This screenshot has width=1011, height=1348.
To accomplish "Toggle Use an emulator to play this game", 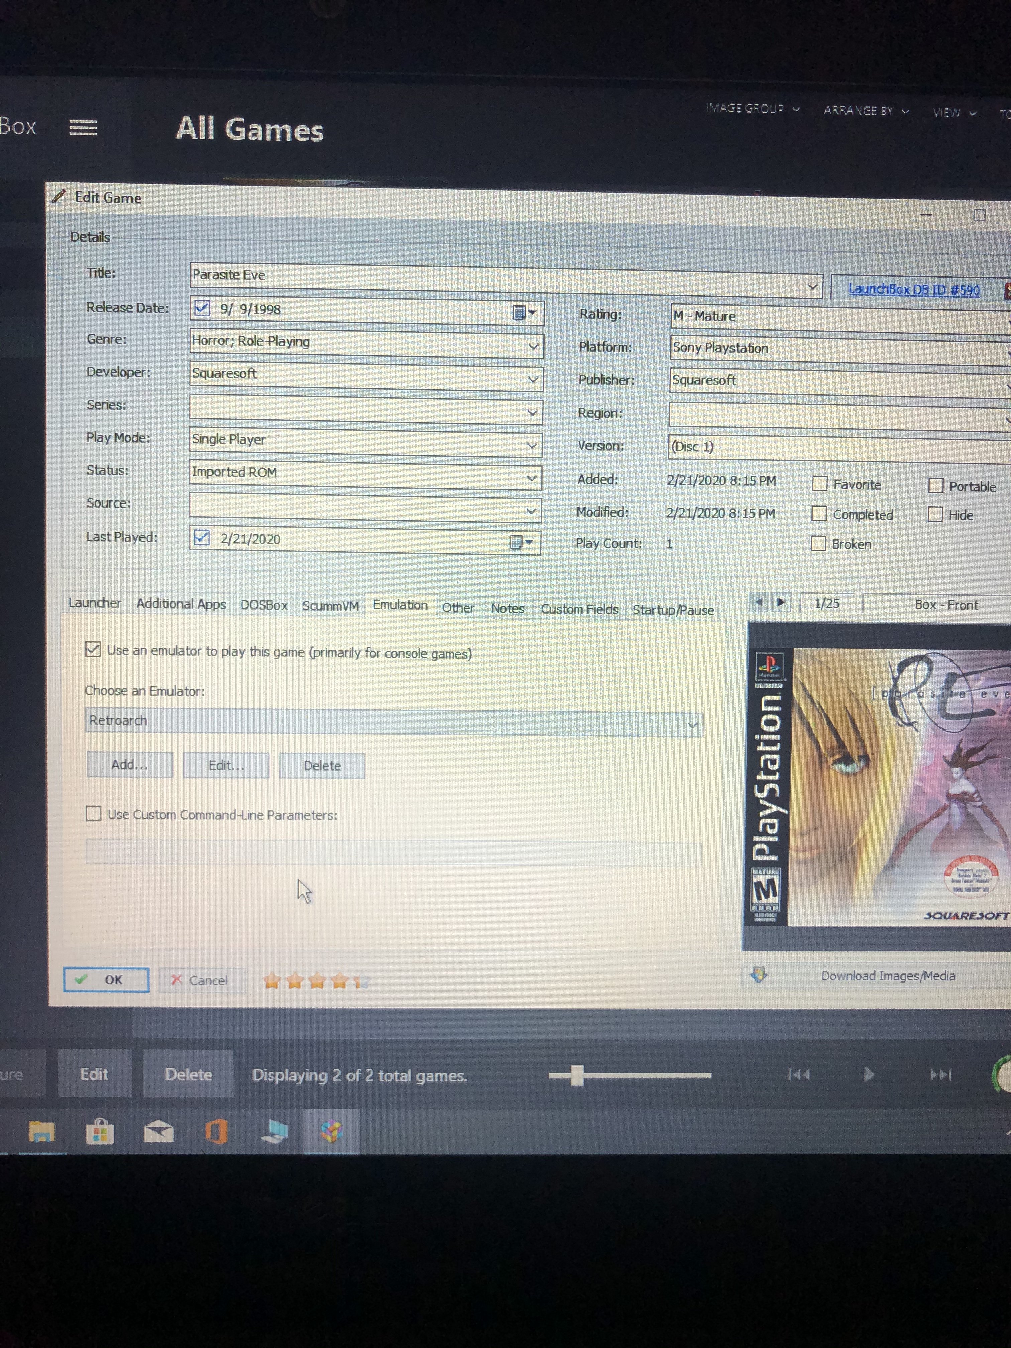I will coord(93,649).
